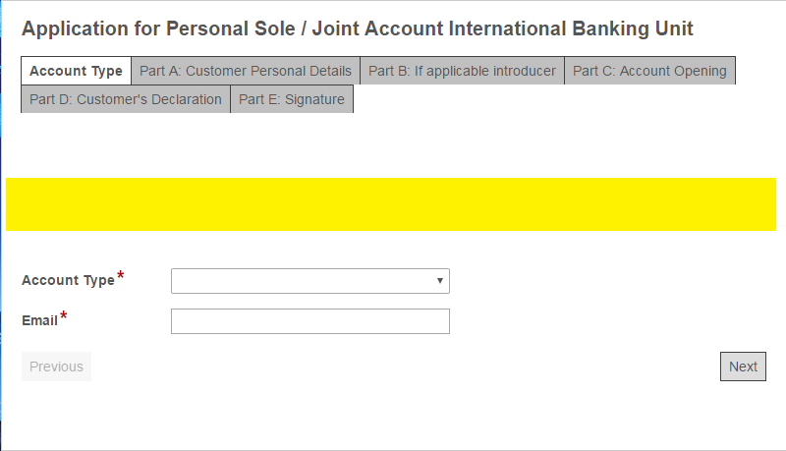Click the disabled Previous button

click(x=56, y=366)
